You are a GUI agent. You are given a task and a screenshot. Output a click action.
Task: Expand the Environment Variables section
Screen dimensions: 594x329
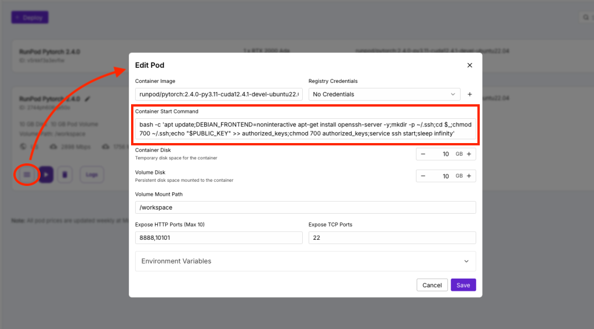pos(305,261)
